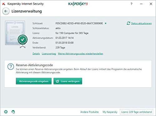Screen dimensions: 156x116
Task: Click Meine Aktivierungscodes wiederherstellen
Action: 80,54
